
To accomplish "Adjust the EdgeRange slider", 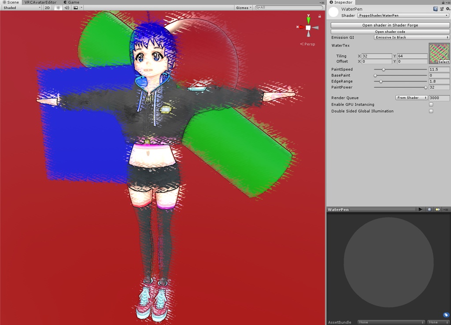I will (x=400, y=81).
